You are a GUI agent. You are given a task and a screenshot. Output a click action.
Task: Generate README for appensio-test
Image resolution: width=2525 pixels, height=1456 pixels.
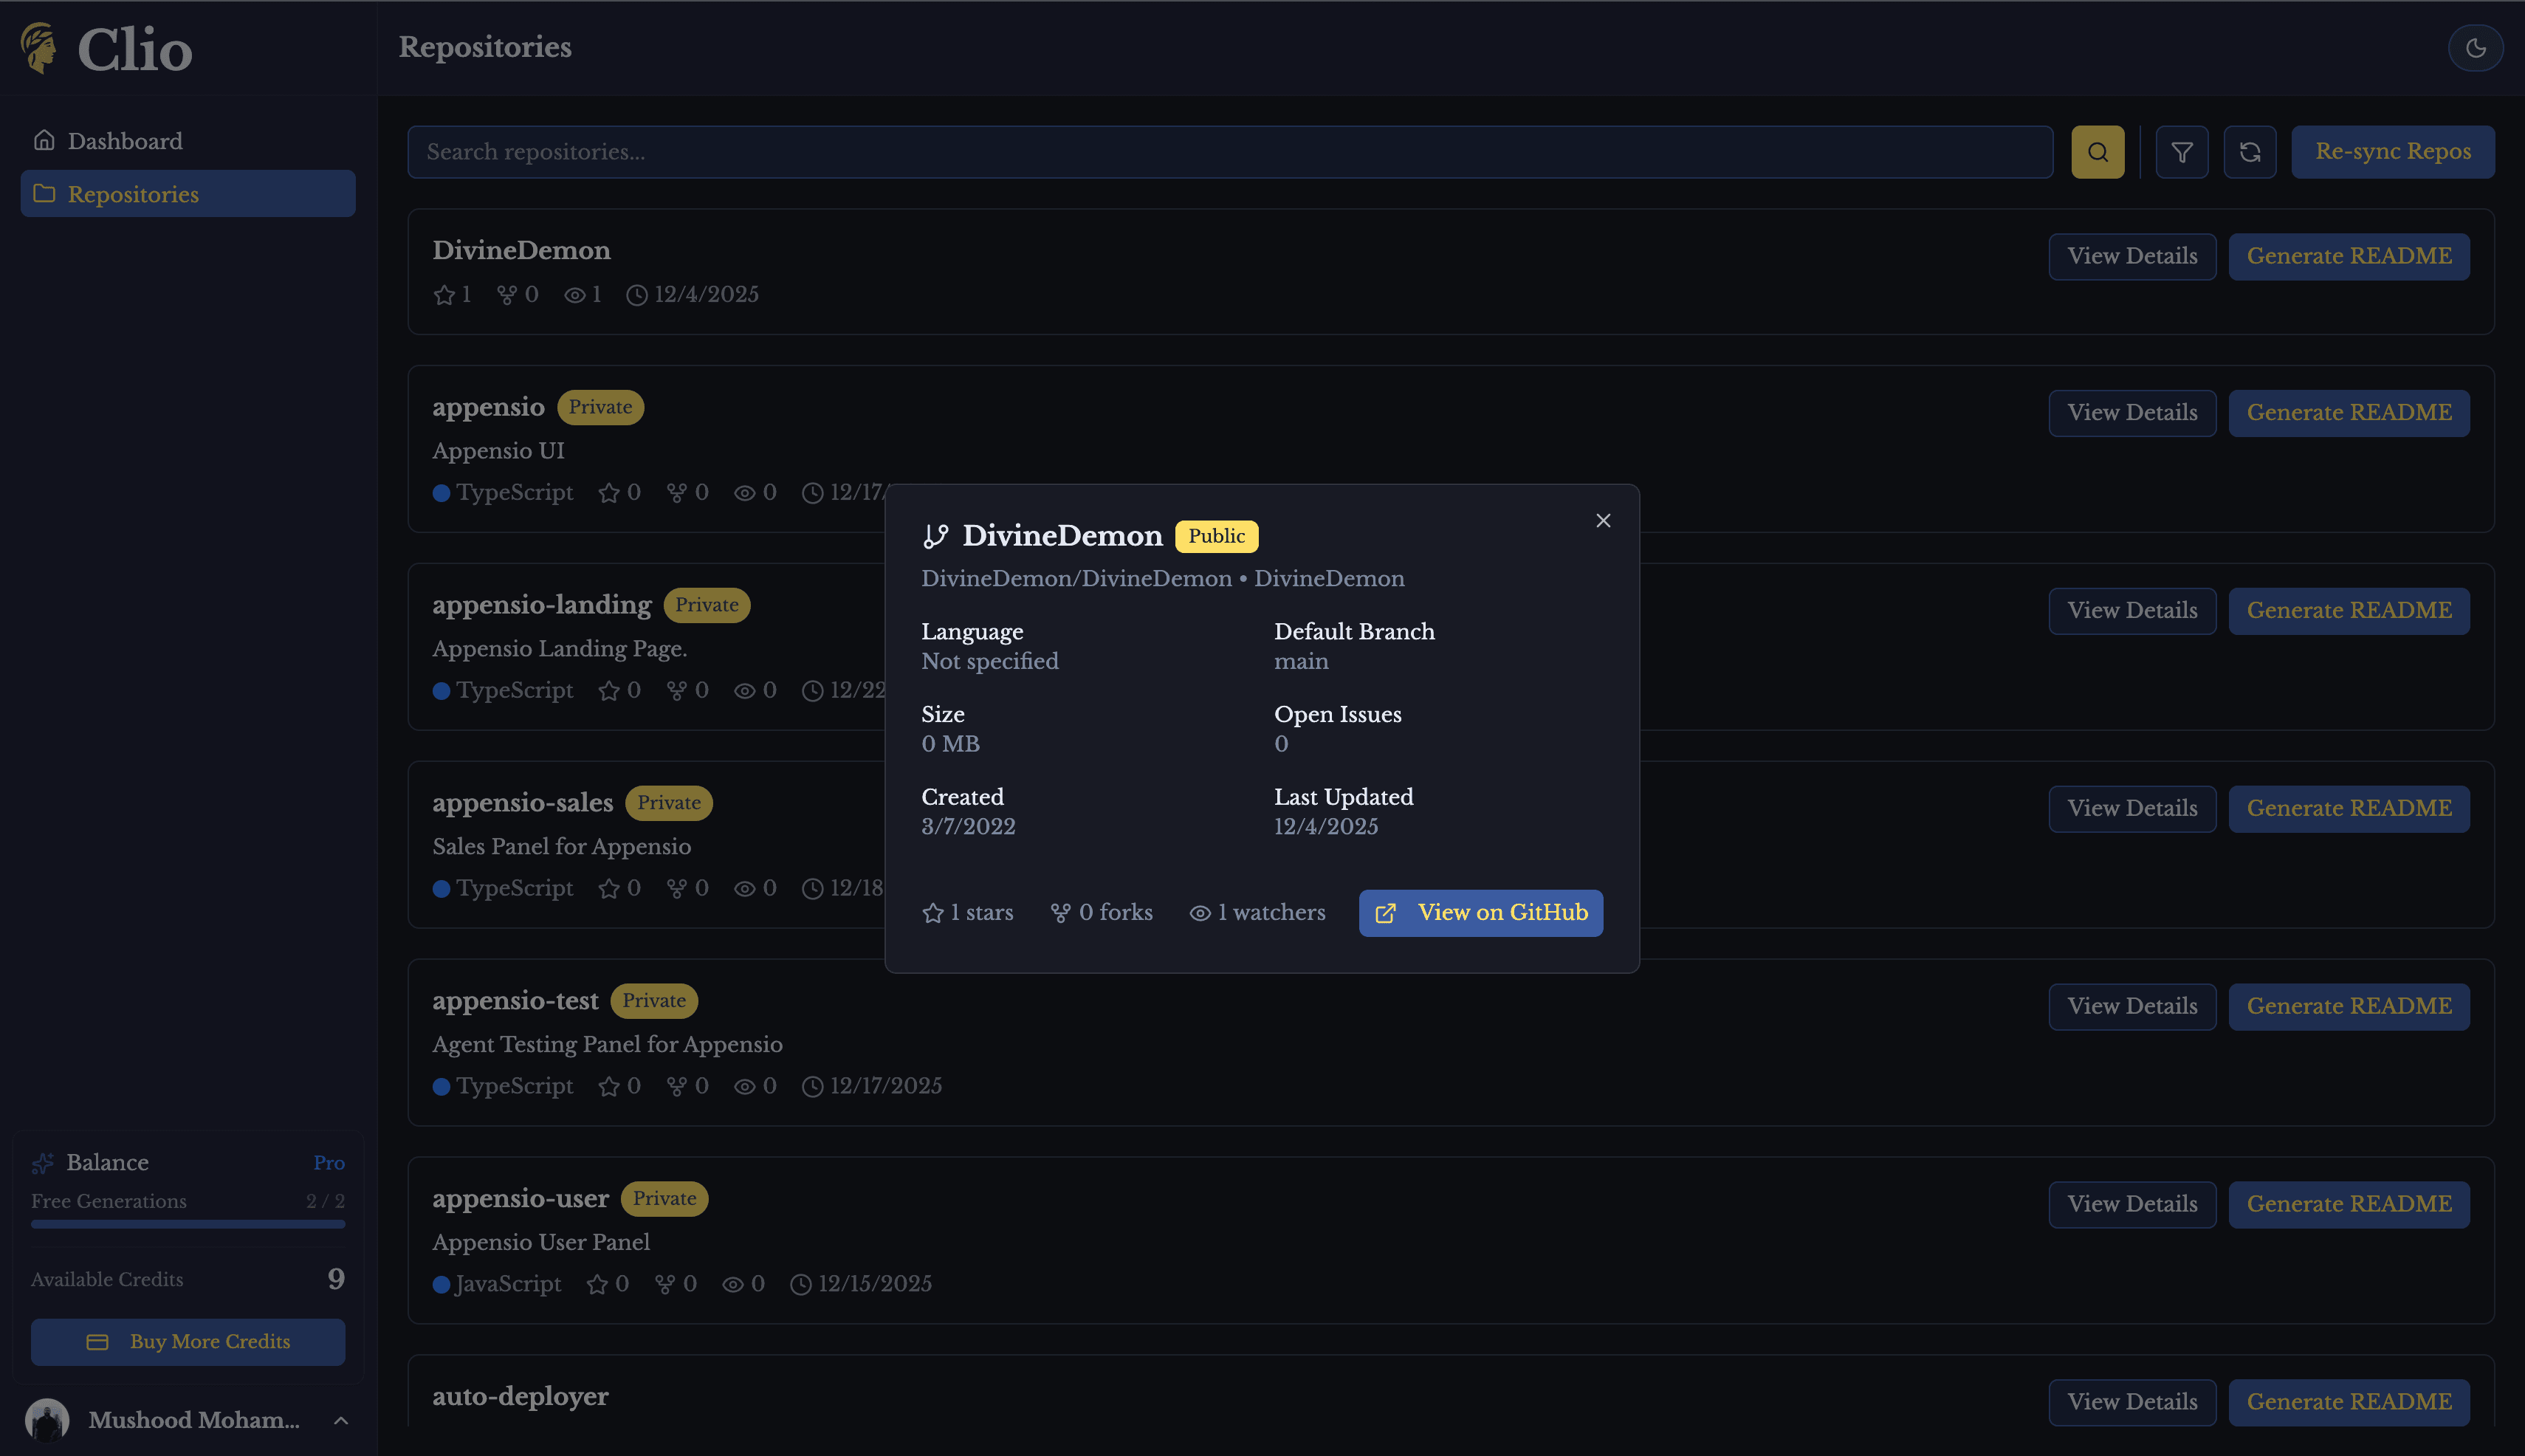pyautogui.click(x=2350, y=1006)
